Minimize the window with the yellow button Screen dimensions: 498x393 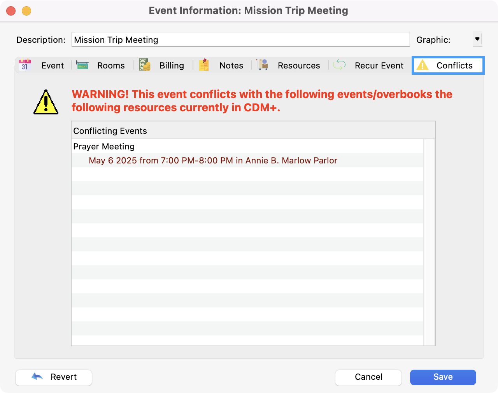[26, 11]
